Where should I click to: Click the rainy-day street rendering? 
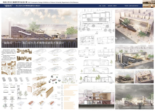click(x=135, y=97)
